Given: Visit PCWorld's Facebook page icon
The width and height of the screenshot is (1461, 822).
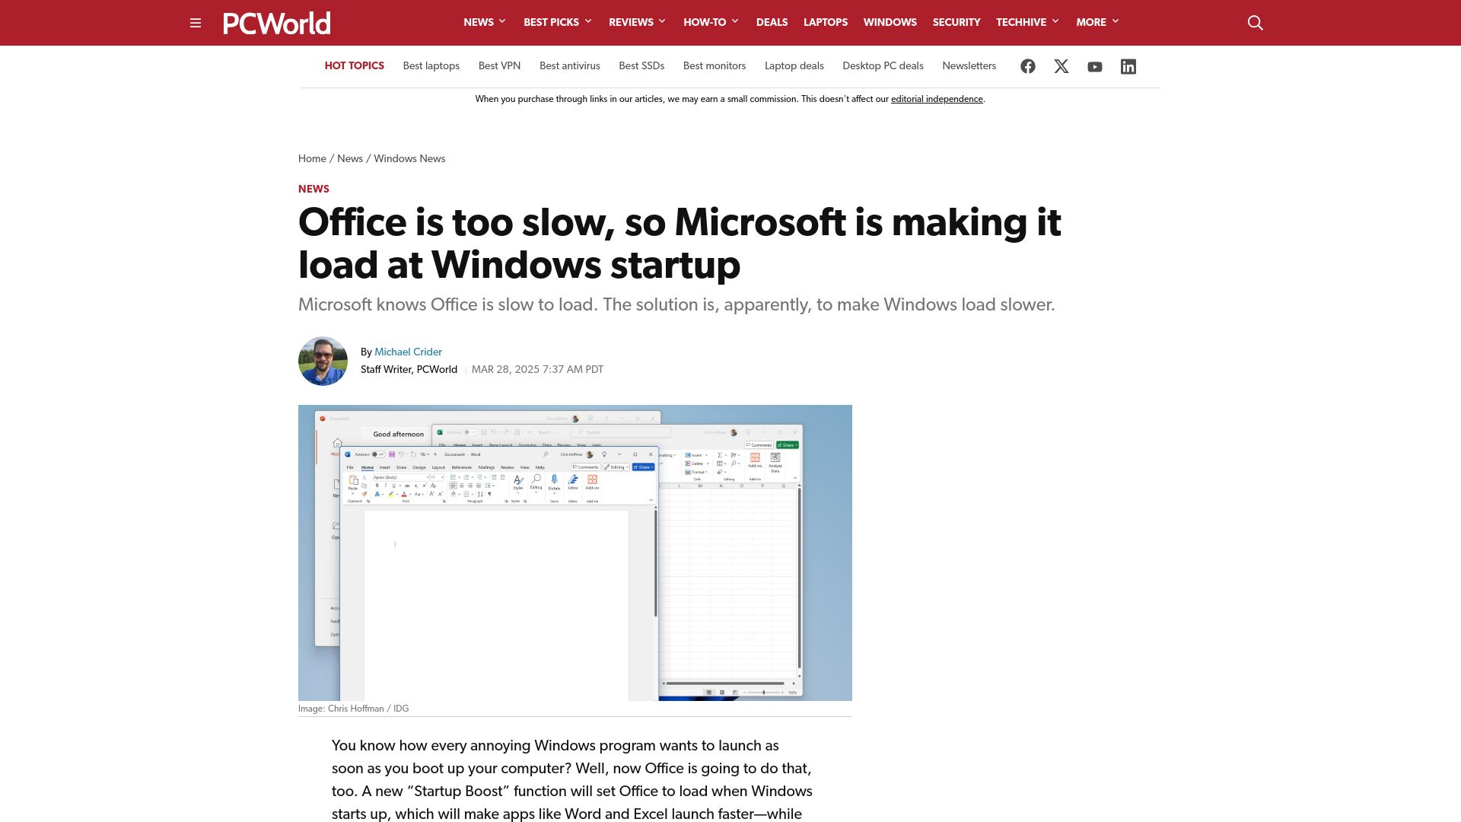Looking at the screenshot, I should tap(1028, 66).
